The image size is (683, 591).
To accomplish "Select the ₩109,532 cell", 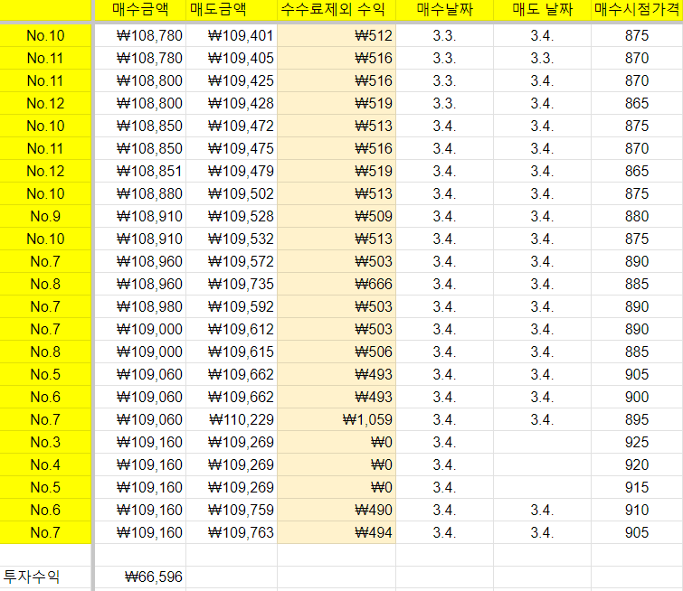I will click(x=232, y=239).
